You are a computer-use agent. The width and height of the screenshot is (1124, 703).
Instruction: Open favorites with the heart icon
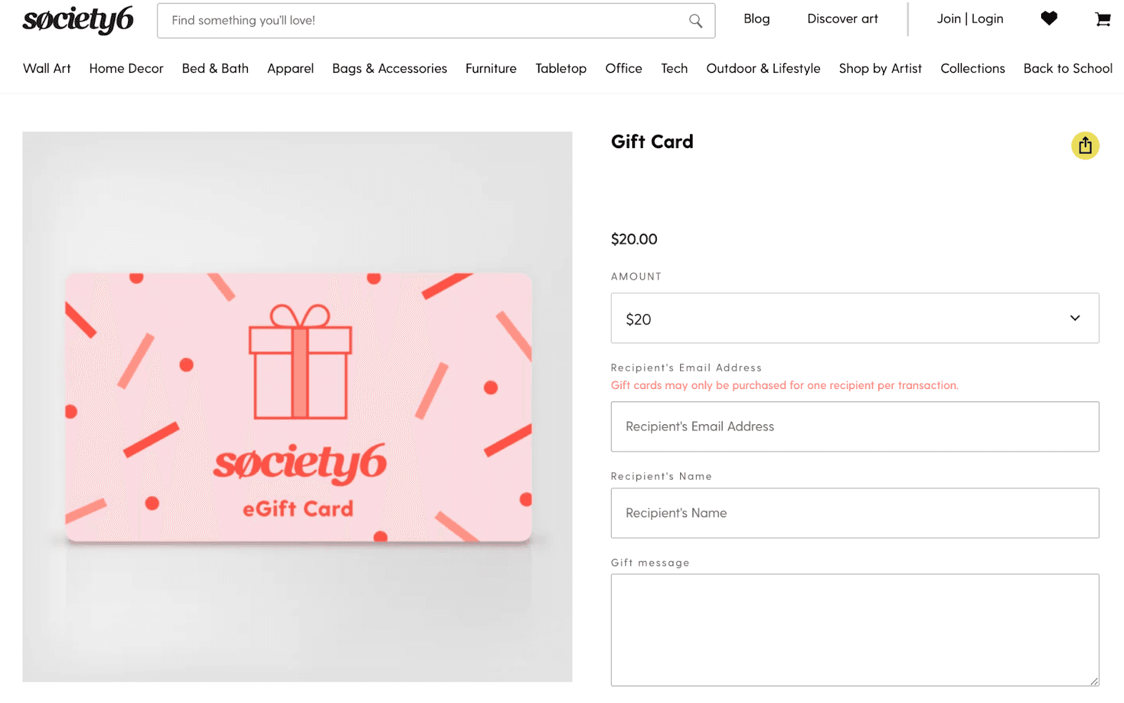click(x=1048, y=19)
